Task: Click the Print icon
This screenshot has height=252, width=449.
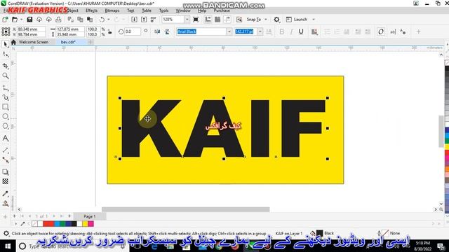Action: tap(58, 20)
